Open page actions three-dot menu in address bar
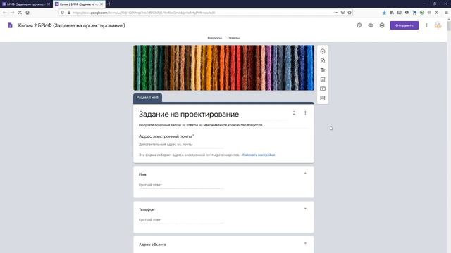The width and height of the screenshot is (451, 253). coord(336,13)
